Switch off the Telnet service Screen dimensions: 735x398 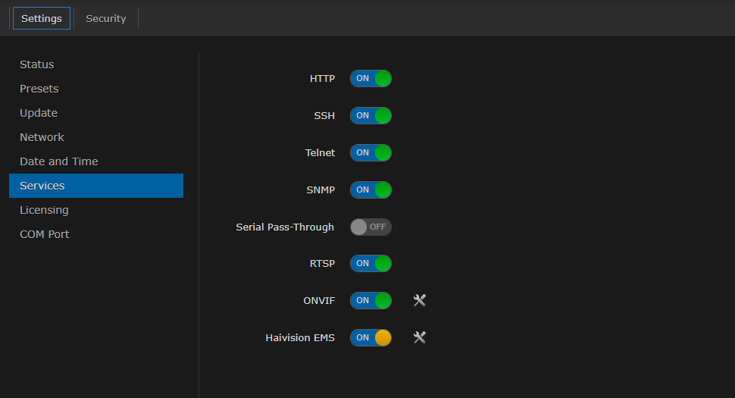[371, 153]
